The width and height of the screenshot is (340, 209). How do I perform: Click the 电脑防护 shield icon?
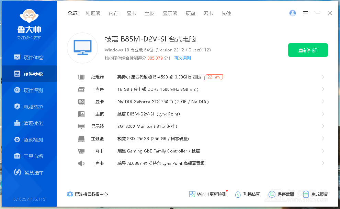[17, 107]
